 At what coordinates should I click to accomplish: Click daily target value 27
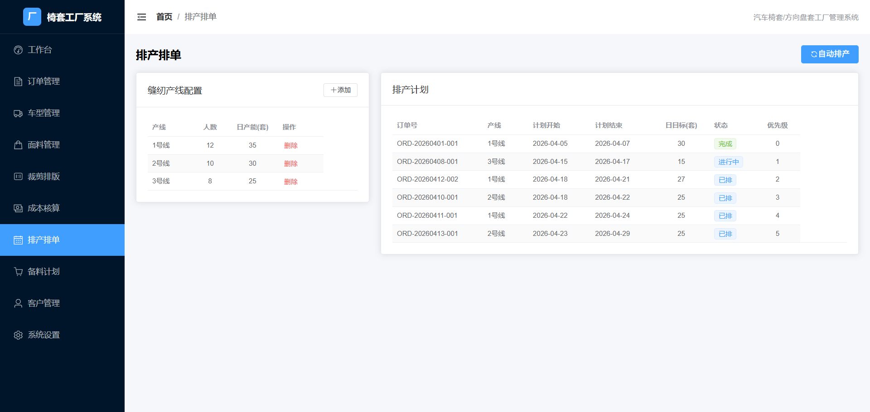click(x=681, y=179)
